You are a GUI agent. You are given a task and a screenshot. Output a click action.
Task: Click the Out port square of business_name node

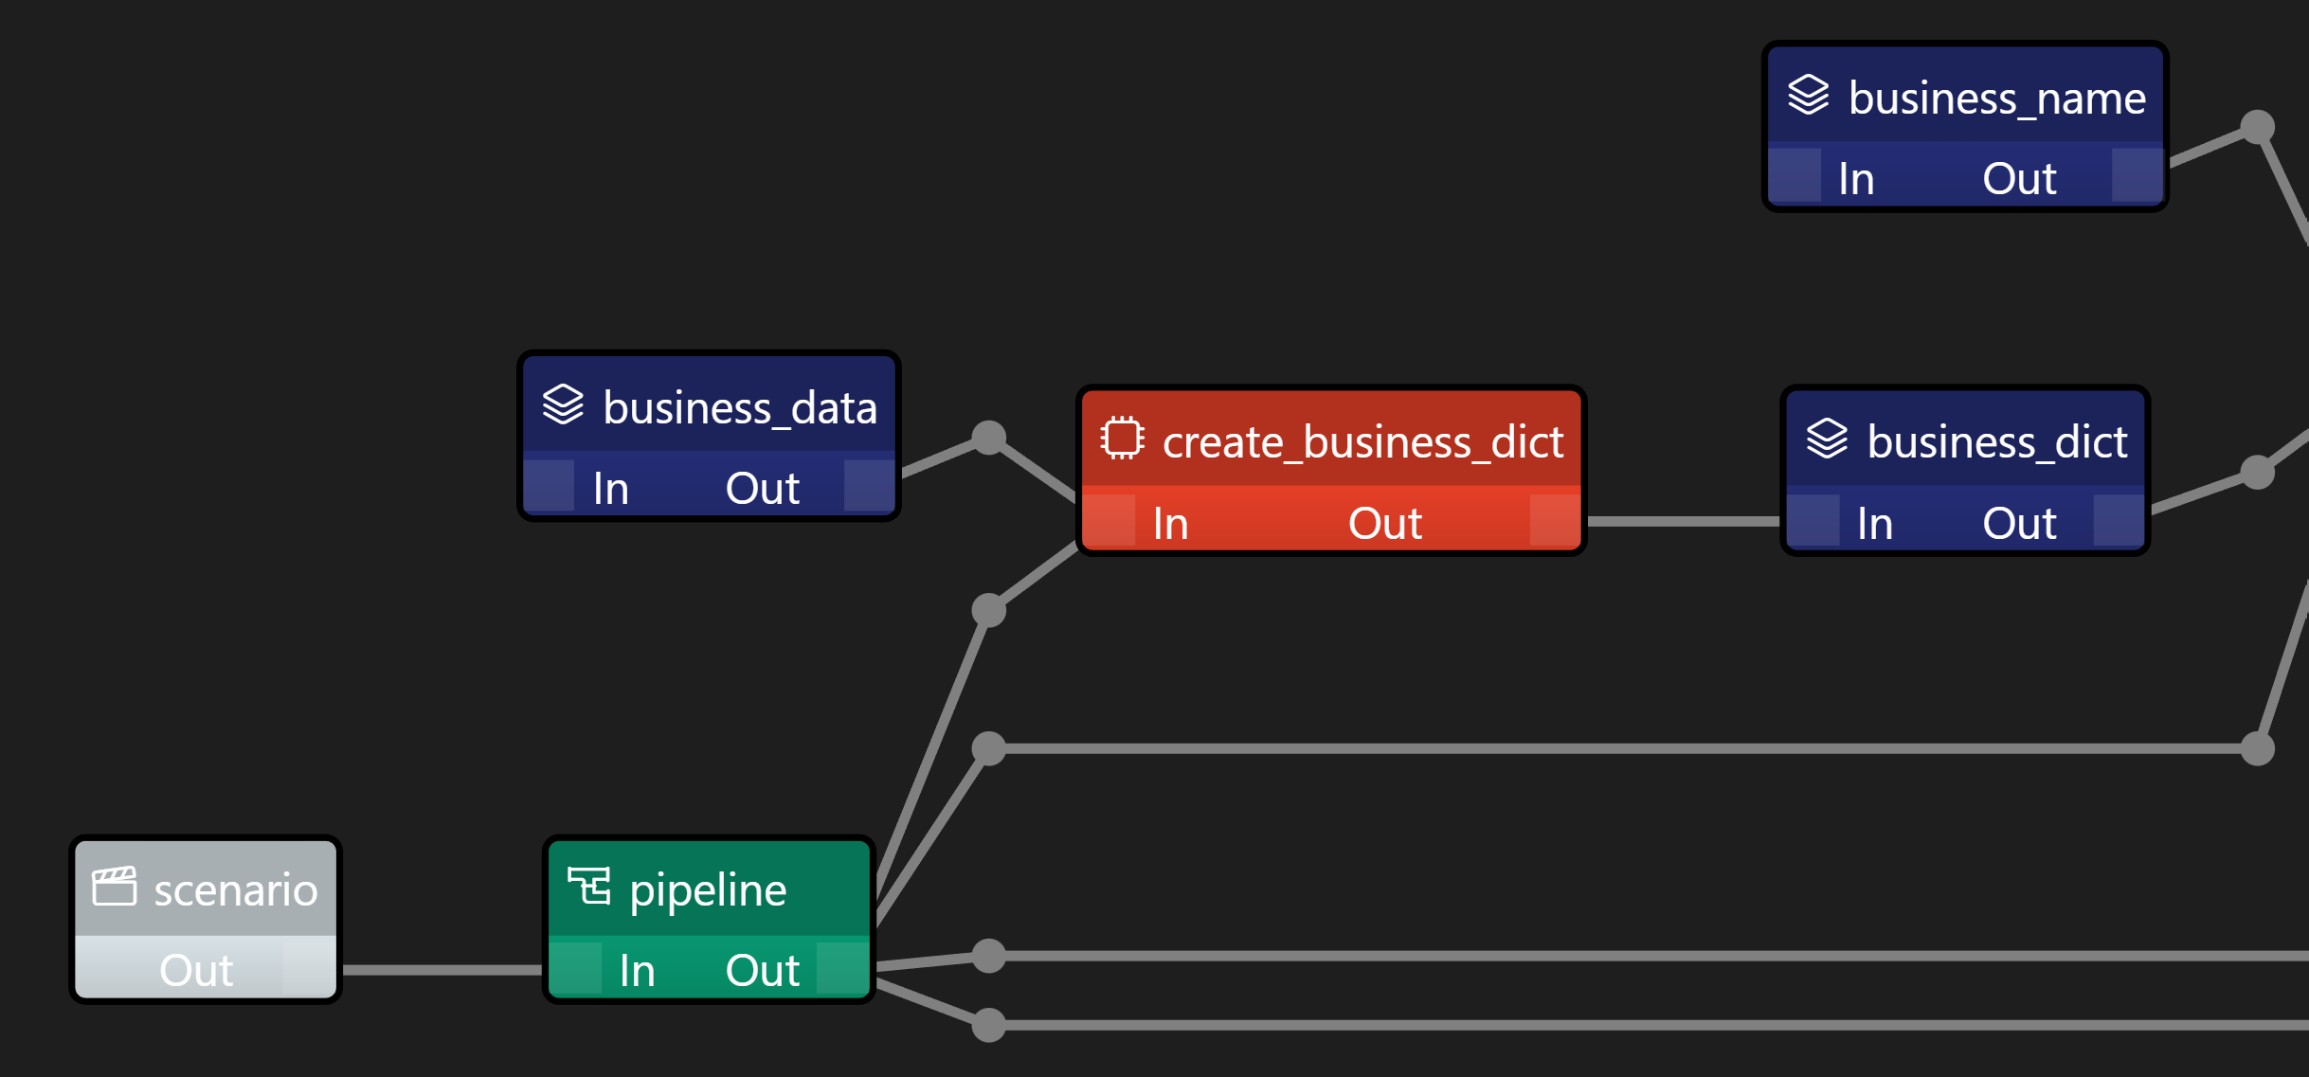tap(2137, 174)
